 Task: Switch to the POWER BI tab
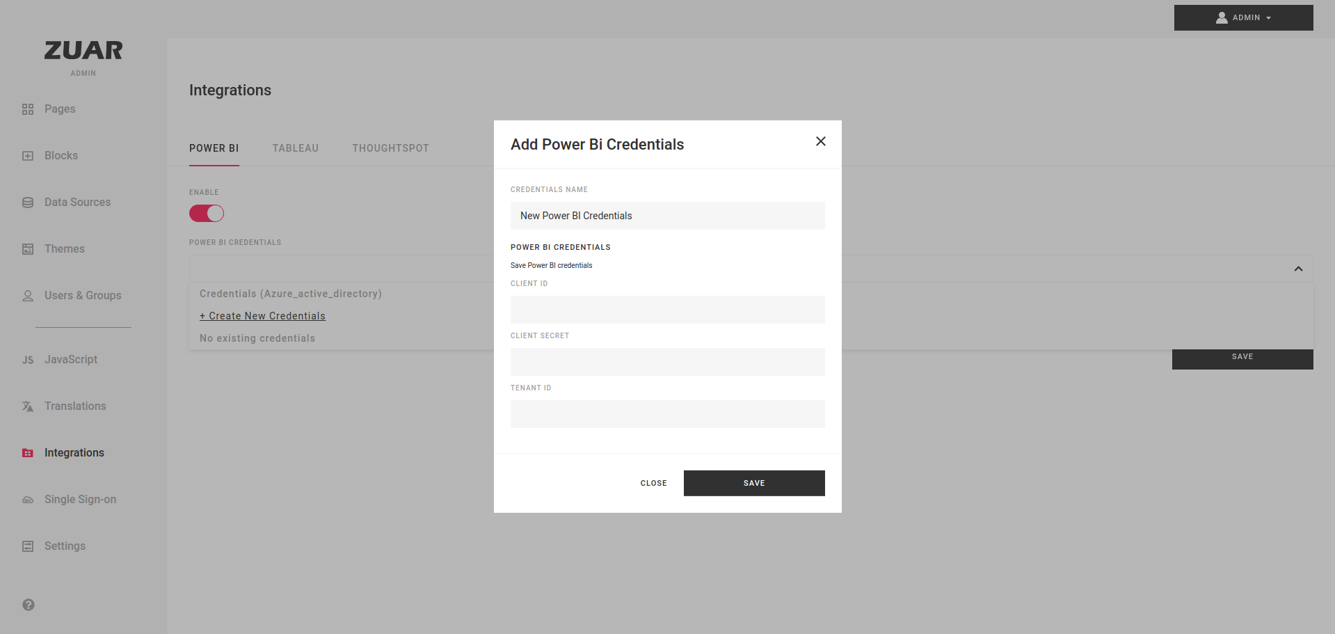(214, 148)
